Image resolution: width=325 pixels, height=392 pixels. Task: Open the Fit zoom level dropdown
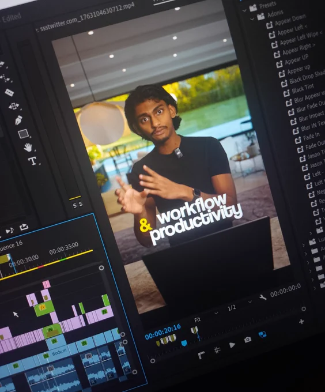[206, 316]
